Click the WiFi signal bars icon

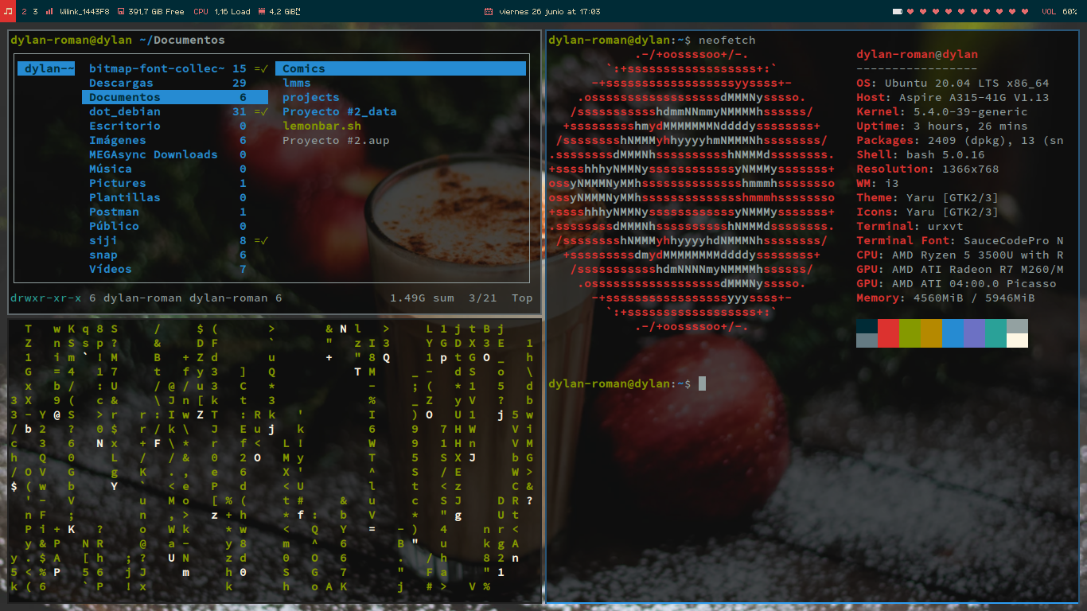click(49, 12)
